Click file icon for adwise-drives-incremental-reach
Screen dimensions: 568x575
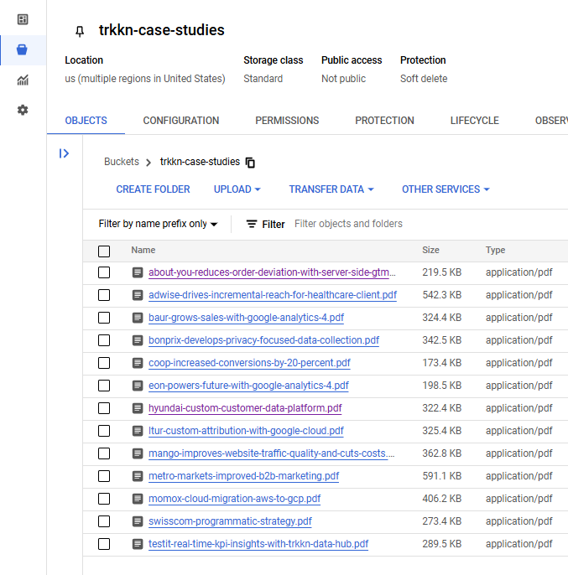tap(138, 295)
